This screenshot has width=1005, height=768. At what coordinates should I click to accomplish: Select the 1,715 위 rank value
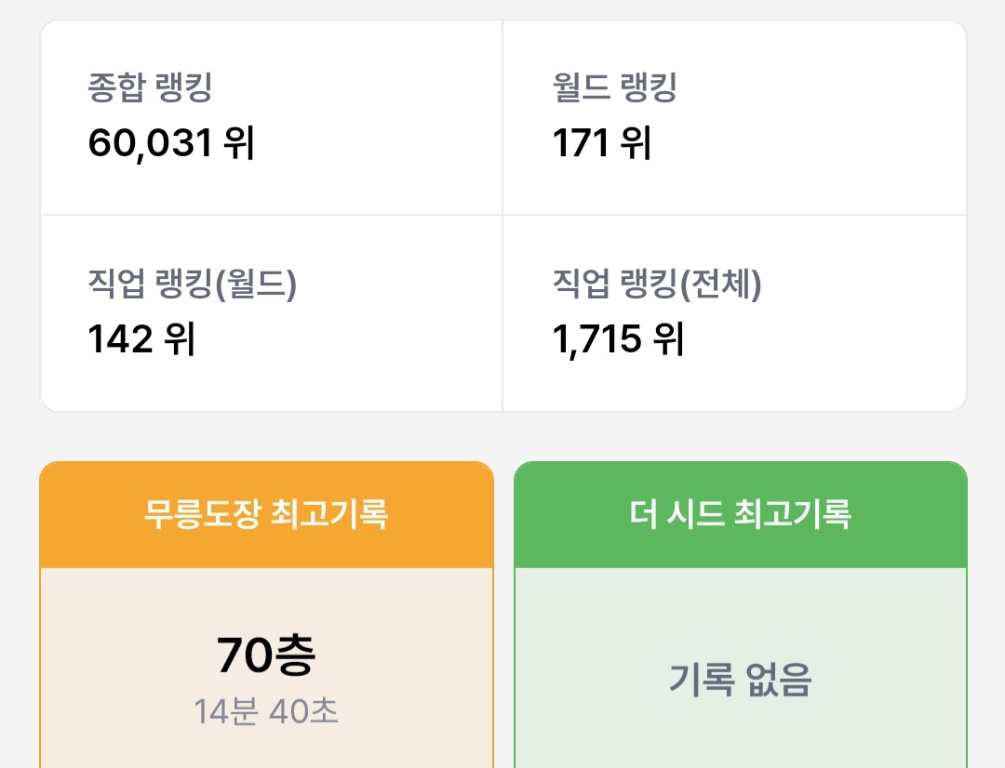(x=618, y=339)
